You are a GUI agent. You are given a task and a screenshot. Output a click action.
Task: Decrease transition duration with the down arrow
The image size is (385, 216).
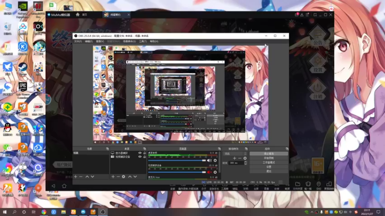tap(245, 164)
